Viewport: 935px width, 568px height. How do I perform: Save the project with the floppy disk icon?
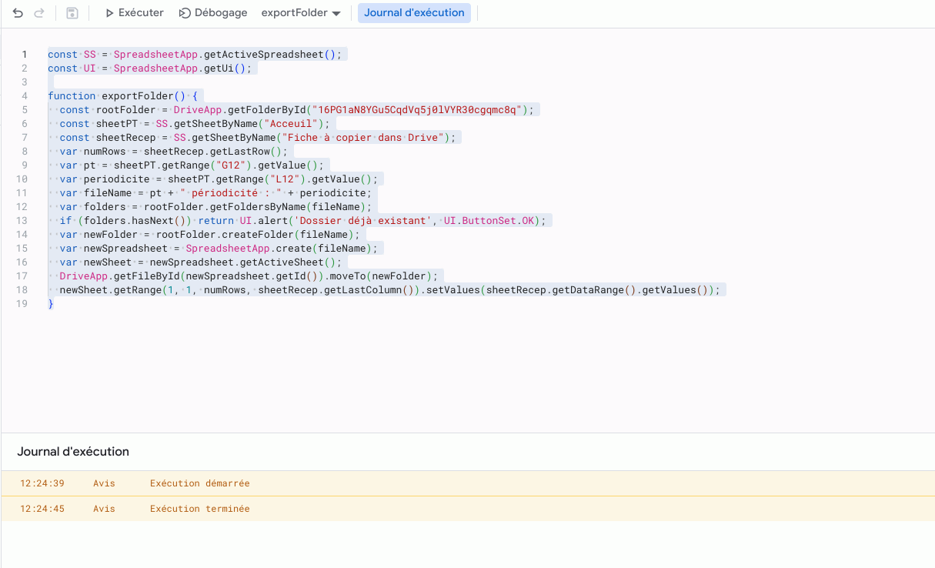[x=72, y=13]
